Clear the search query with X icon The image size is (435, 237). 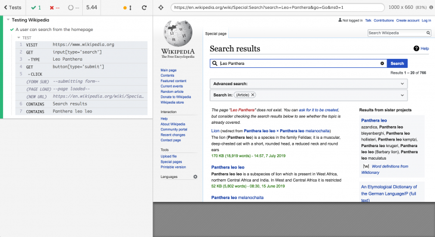(382, 64)
